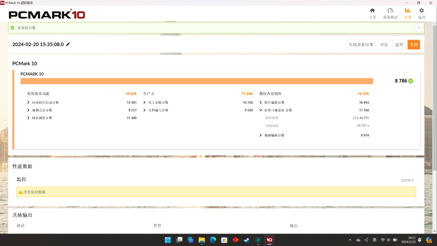Screen dimensions: 437x246
Task: Expand 视频会议分数 row
Action: [28, 110]
